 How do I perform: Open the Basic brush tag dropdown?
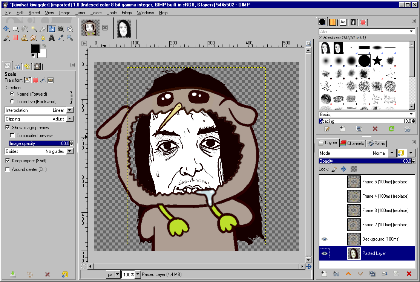click(411, 114)
